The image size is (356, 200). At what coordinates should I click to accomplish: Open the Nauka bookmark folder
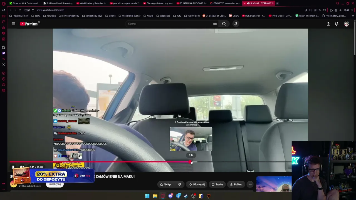(148, 16)
